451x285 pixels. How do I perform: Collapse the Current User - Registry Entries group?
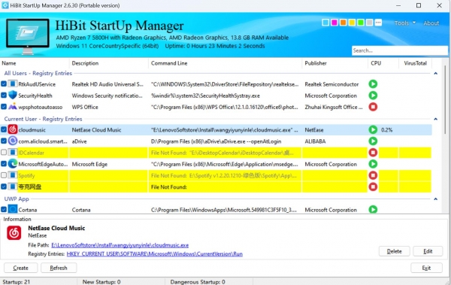coord(435,119)
